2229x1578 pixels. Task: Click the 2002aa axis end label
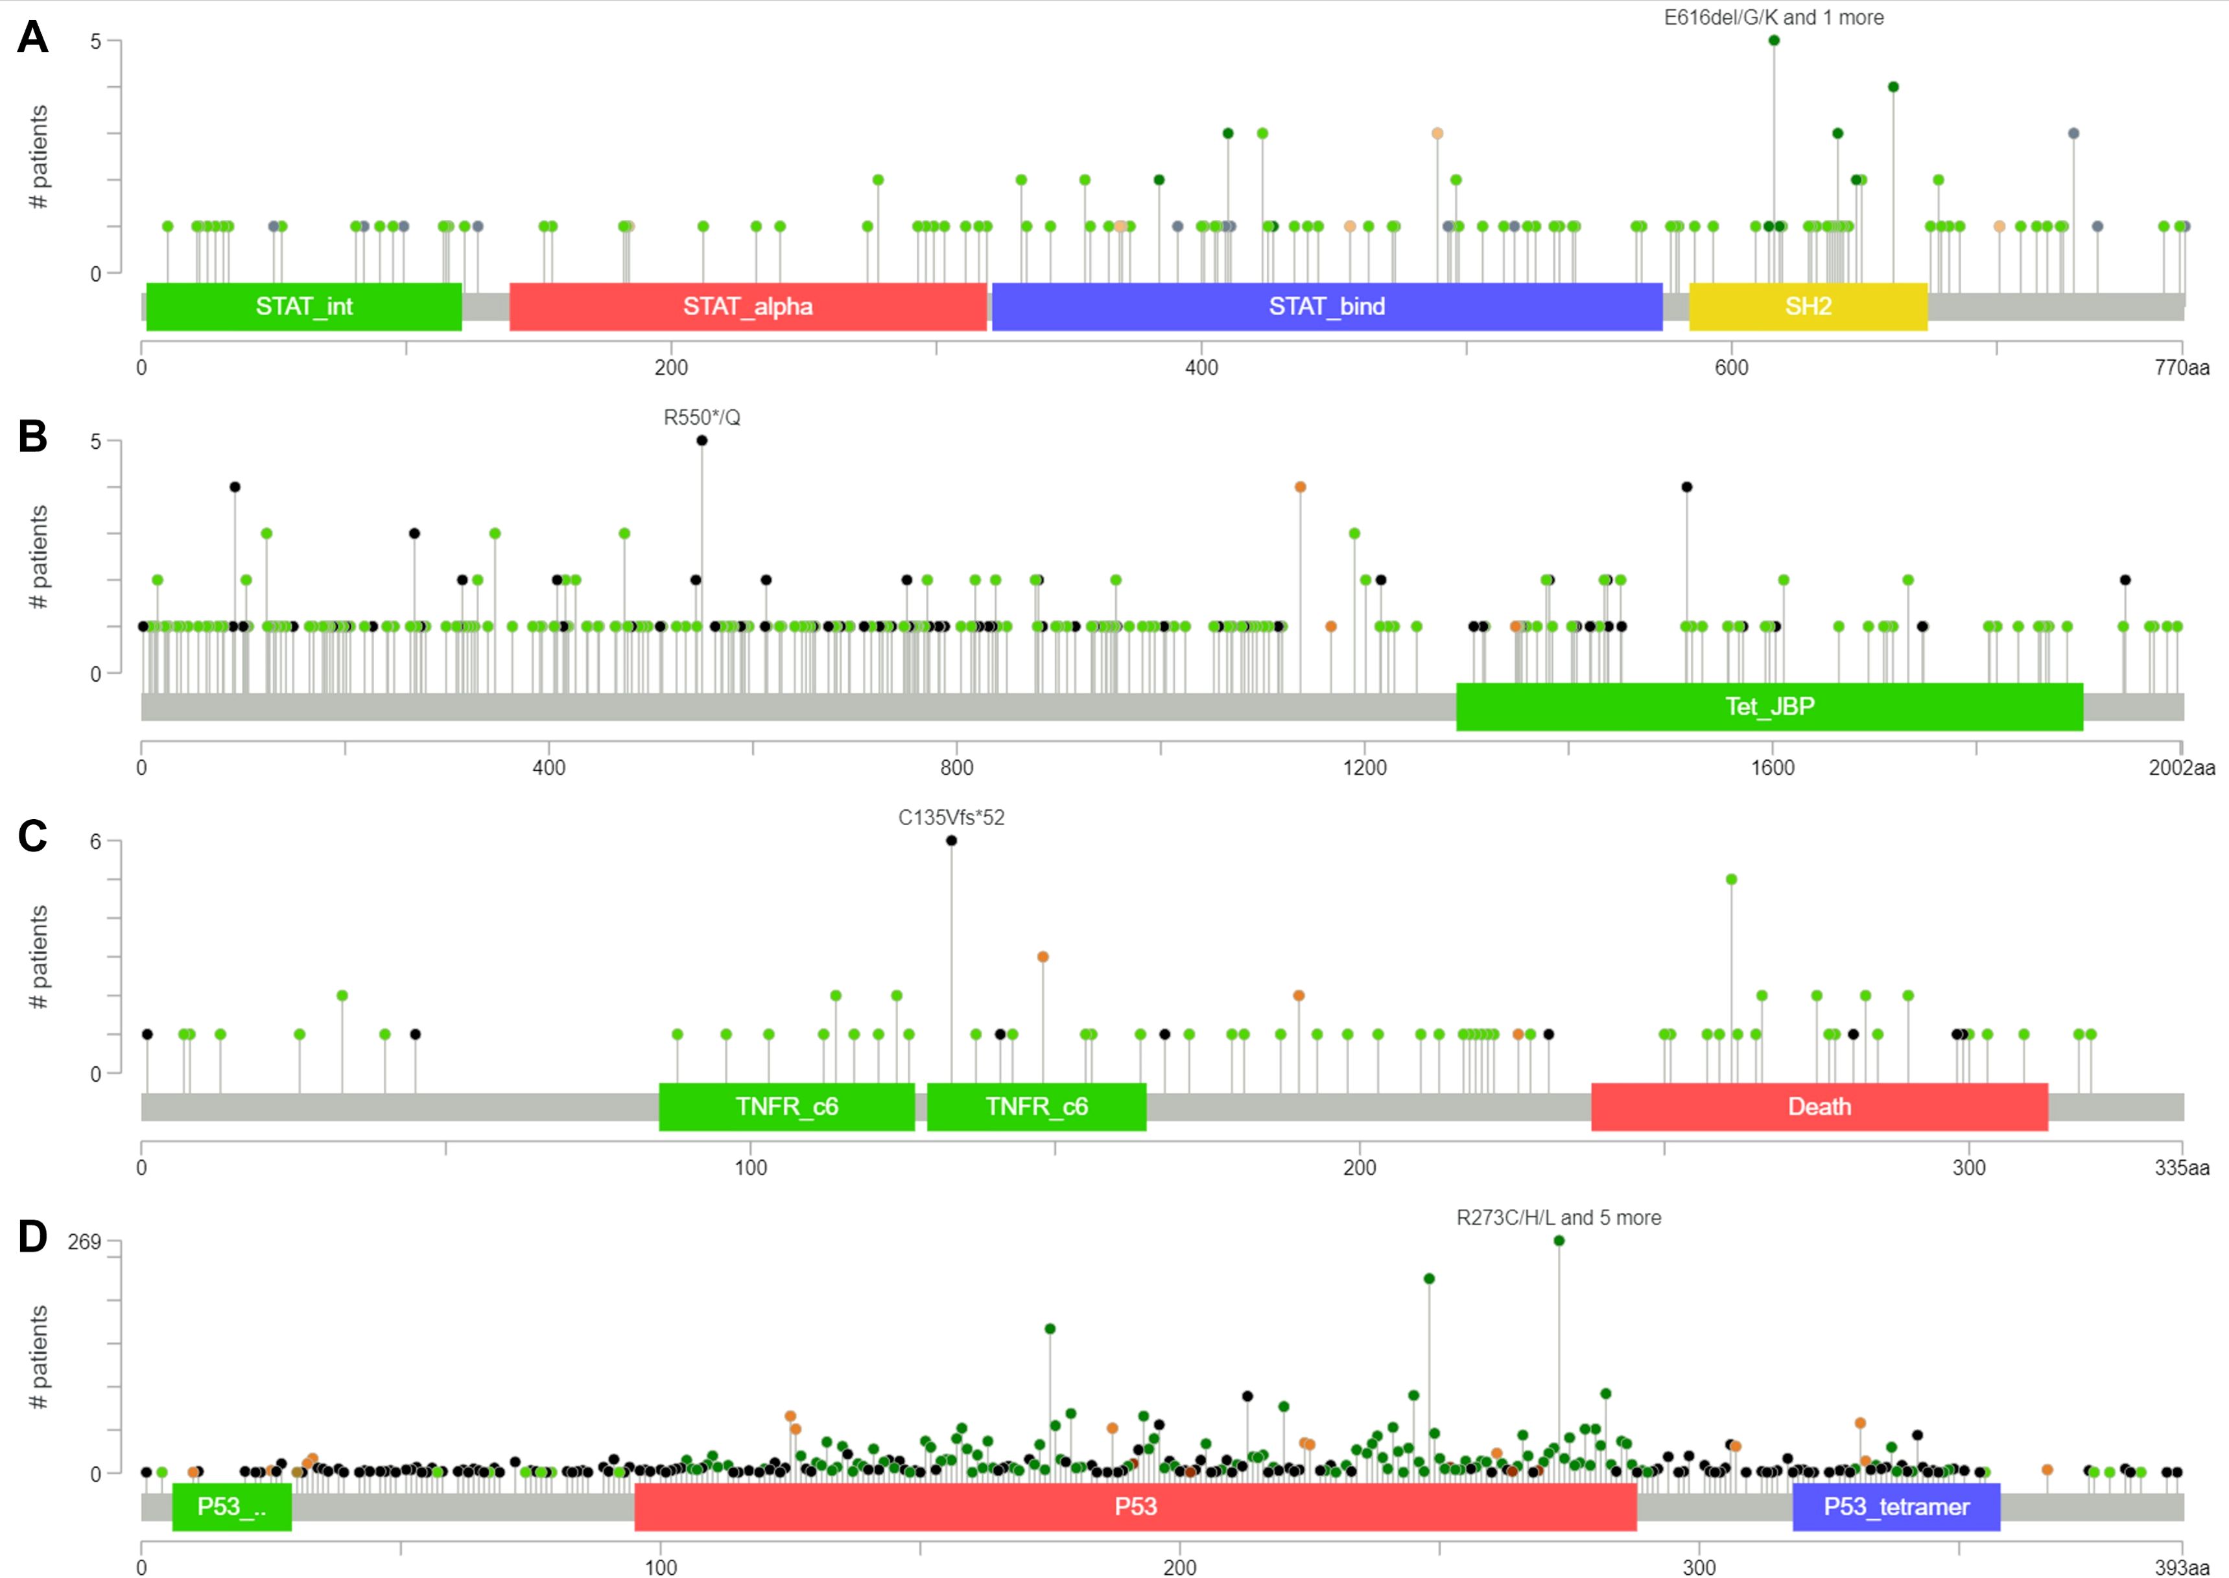[2182, 769]
